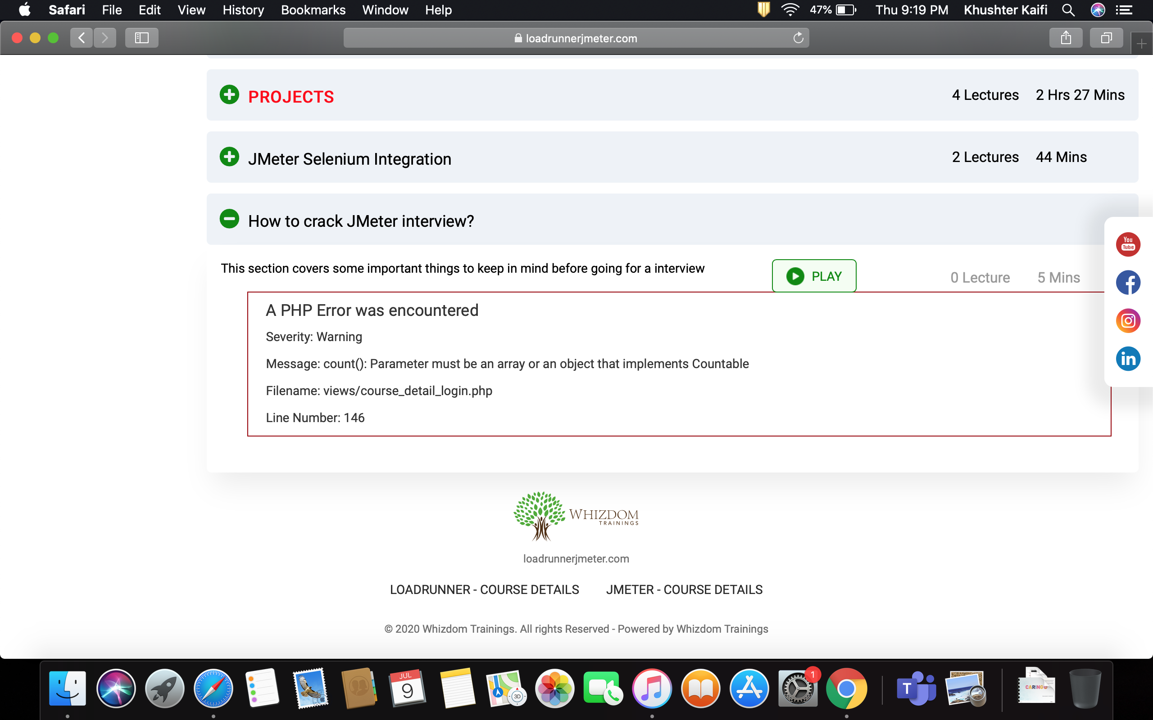Open Mail stamp icon in Dock
This screenshot has height=720, width=1153.
pos(311,688)
